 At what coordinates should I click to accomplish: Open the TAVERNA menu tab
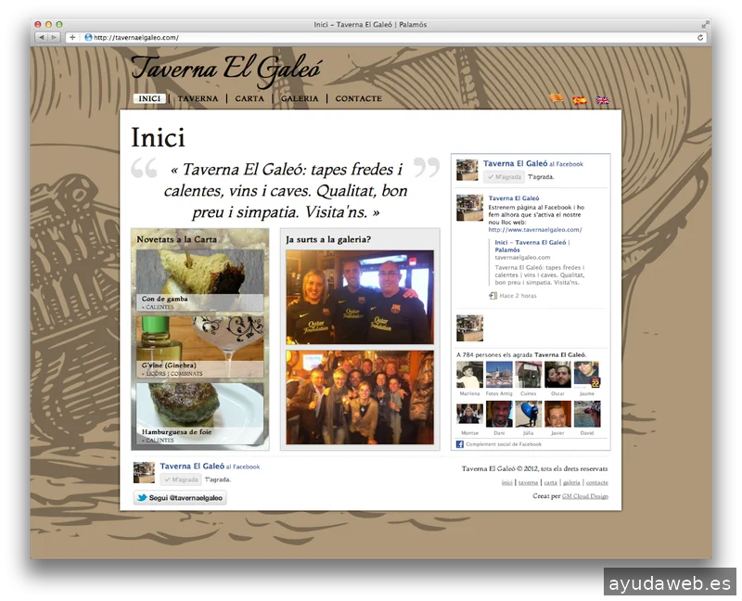tap(198, 98)
